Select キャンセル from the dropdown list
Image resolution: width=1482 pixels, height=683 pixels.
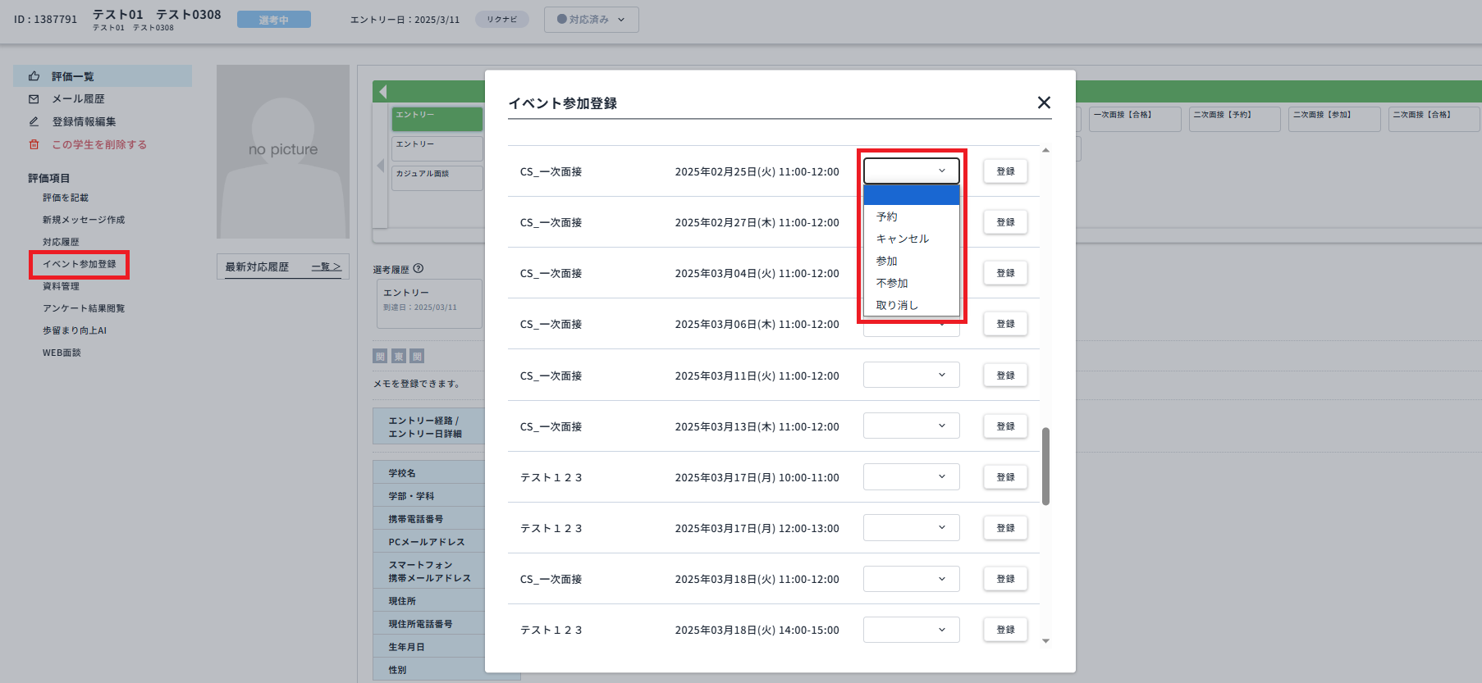(902, 239)
